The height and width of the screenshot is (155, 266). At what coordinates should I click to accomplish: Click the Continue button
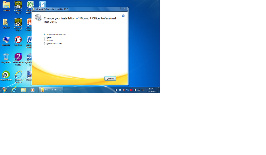click(x=110, y=79)
